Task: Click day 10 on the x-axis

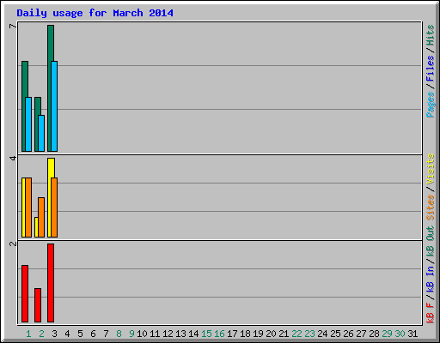Action: [142, 334]
